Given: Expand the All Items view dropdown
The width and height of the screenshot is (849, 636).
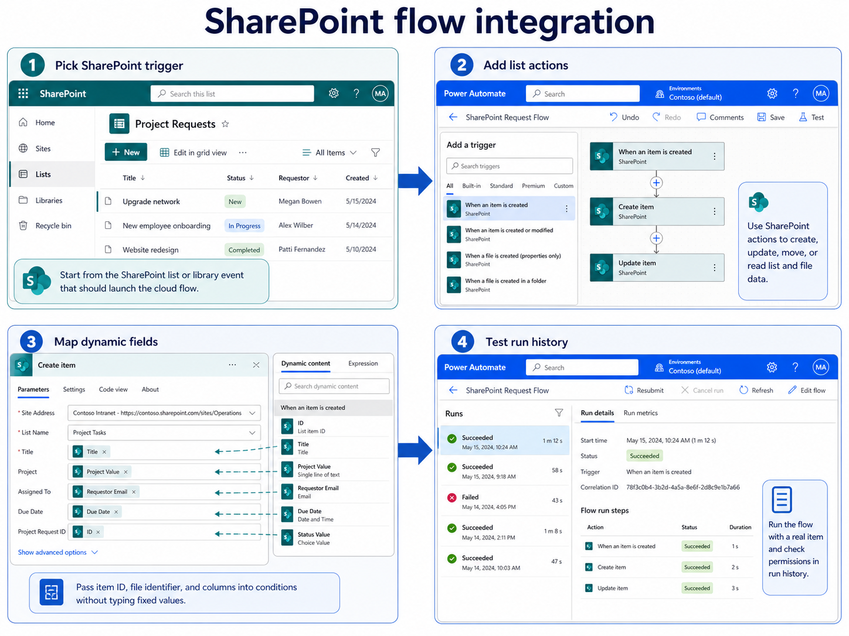Looking at the screenshot, I should 330,152.
